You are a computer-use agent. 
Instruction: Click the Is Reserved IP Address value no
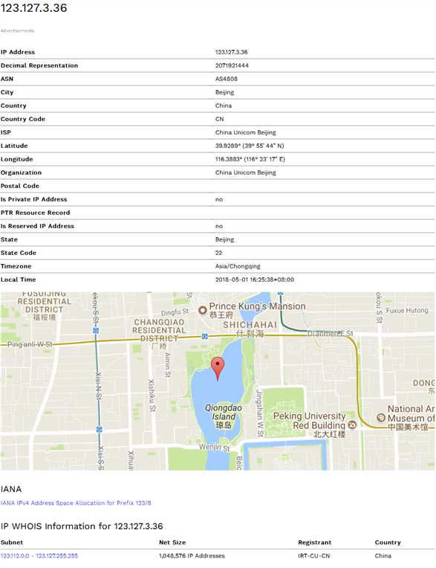point(219,227)
